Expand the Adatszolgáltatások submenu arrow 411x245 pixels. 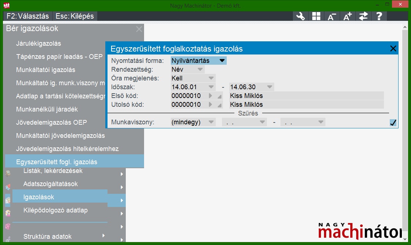coord(122,187)
